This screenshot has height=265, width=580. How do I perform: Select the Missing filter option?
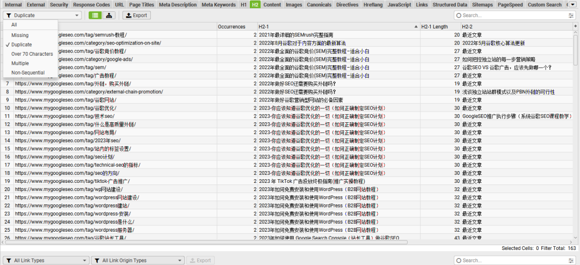(20, 35)
